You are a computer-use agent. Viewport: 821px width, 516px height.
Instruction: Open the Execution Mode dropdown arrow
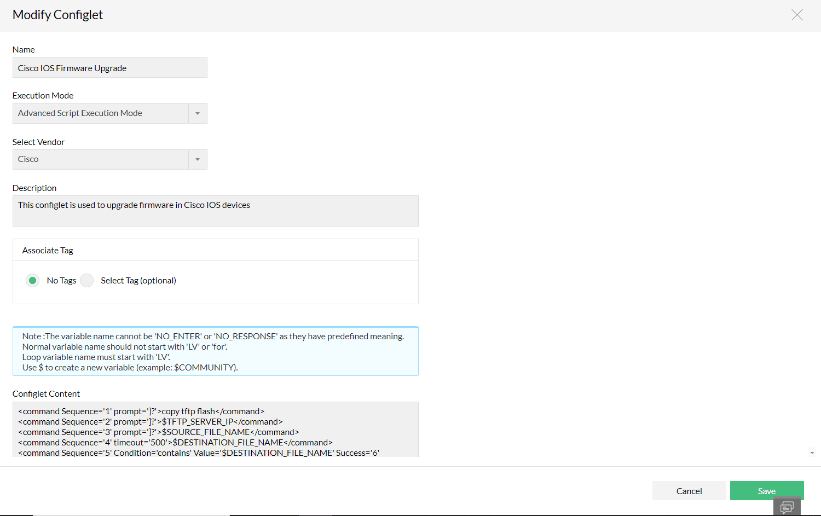coord(198,114)
